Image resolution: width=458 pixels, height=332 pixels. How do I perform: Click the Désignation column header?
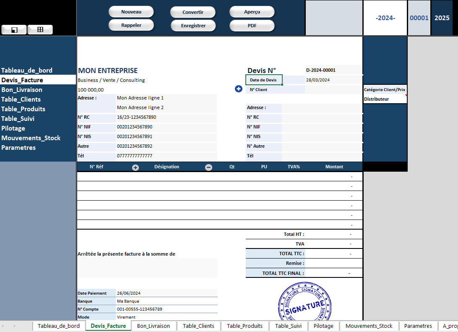click(167, 167)
